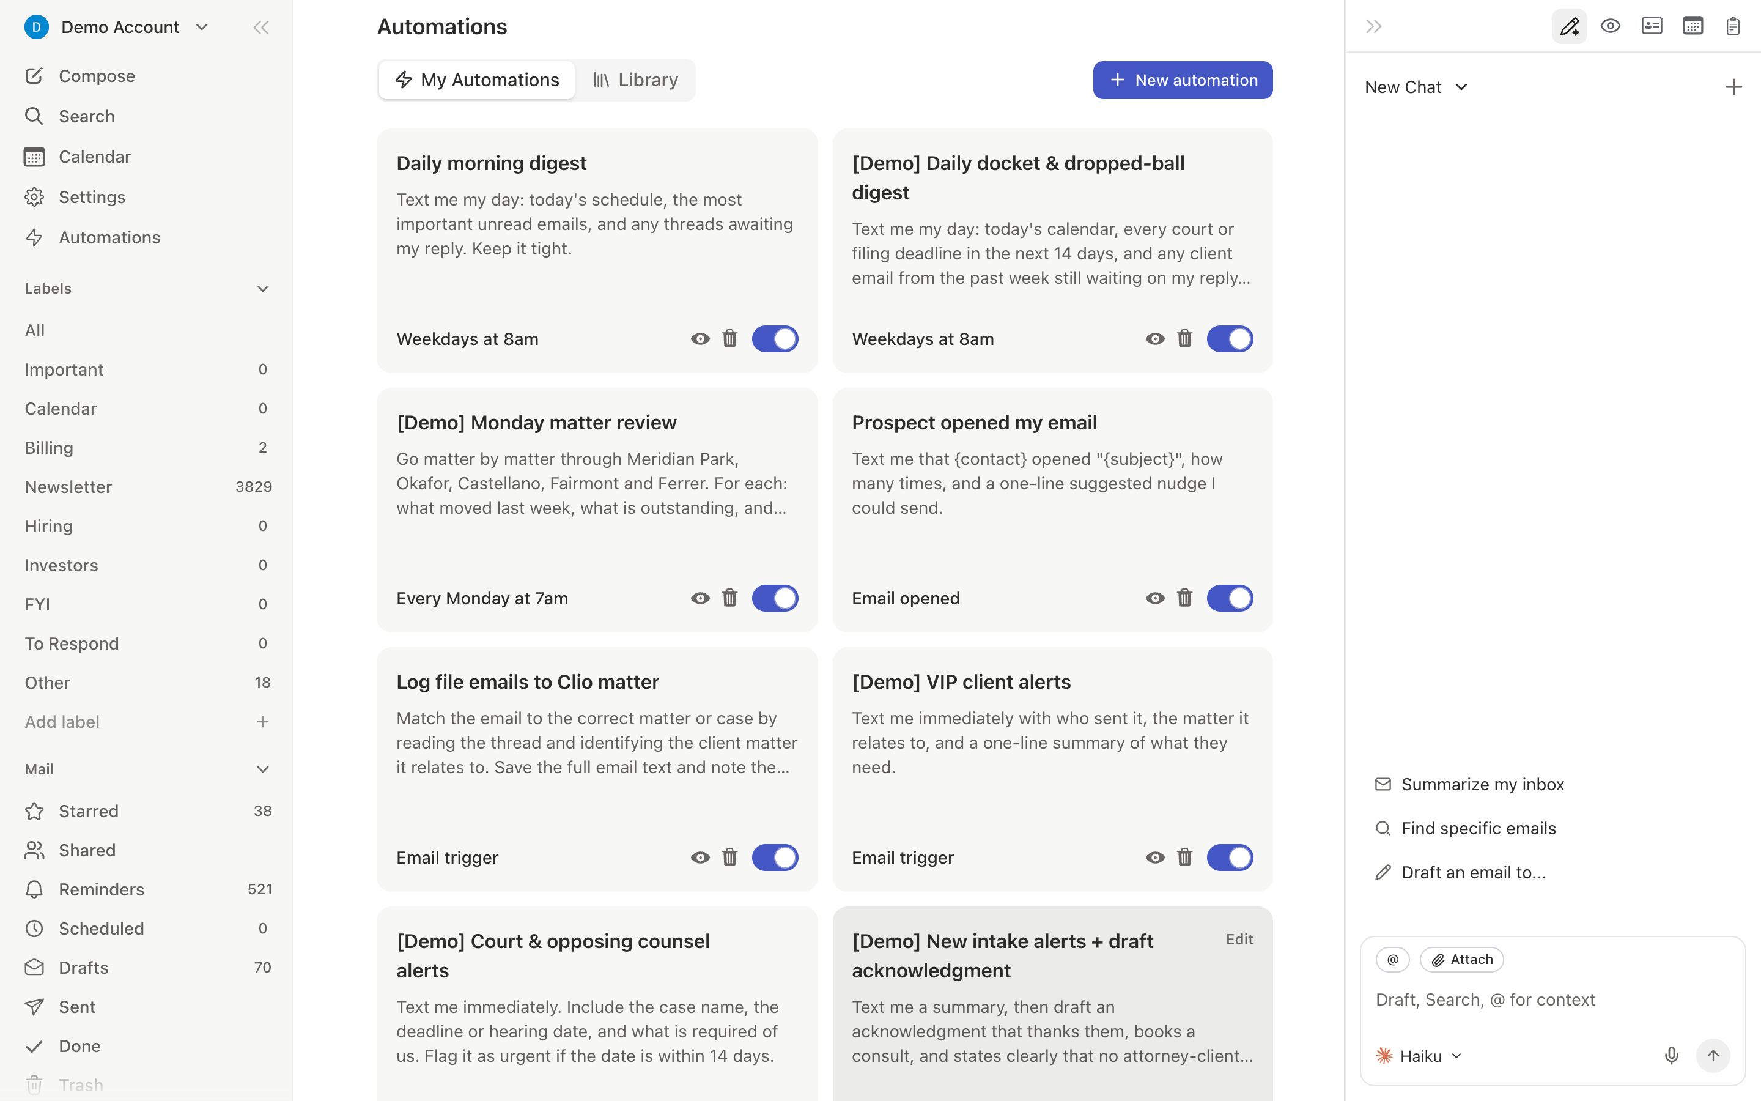Screen dimensions: 1761x1101
Task: Click the New automation button
Action: 1183,80
